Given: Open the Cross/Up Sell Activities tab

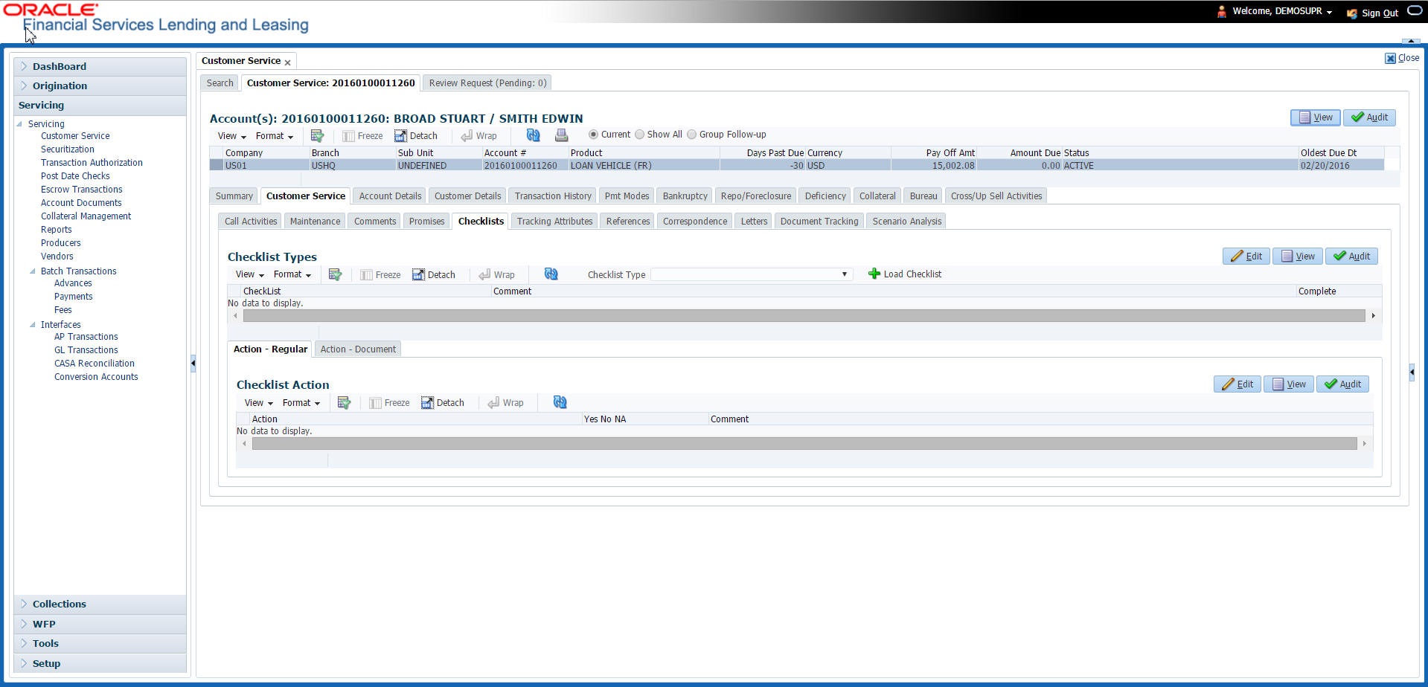Looking at the screenshot, I should tap(996, 196).
